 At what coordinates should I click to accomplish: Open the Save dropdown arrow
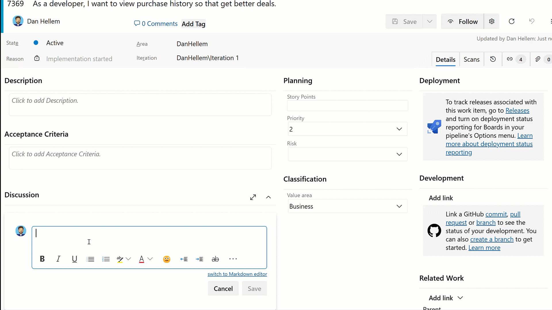(x=430, y=21)
